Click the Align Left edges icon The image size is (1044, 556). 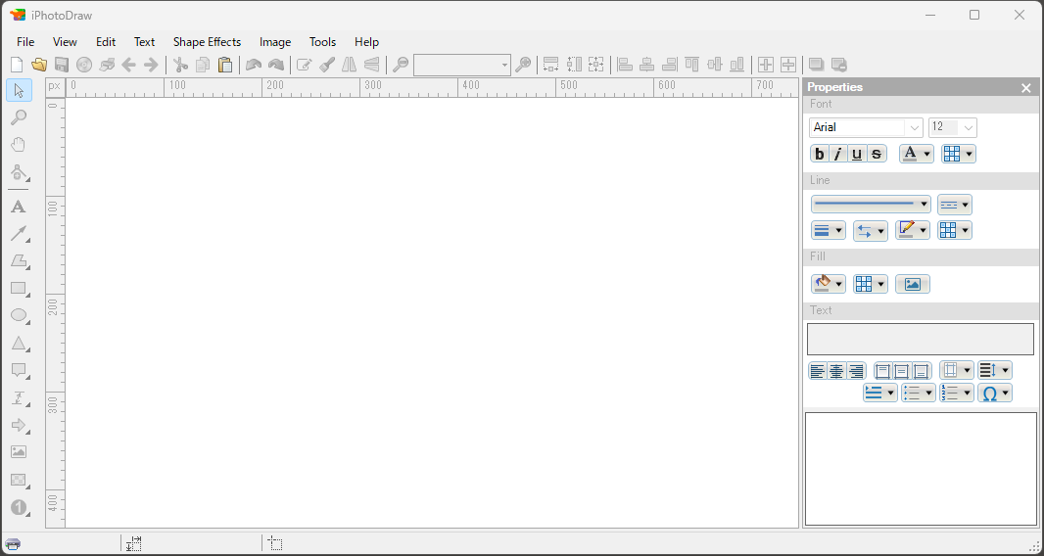point(625,65)
